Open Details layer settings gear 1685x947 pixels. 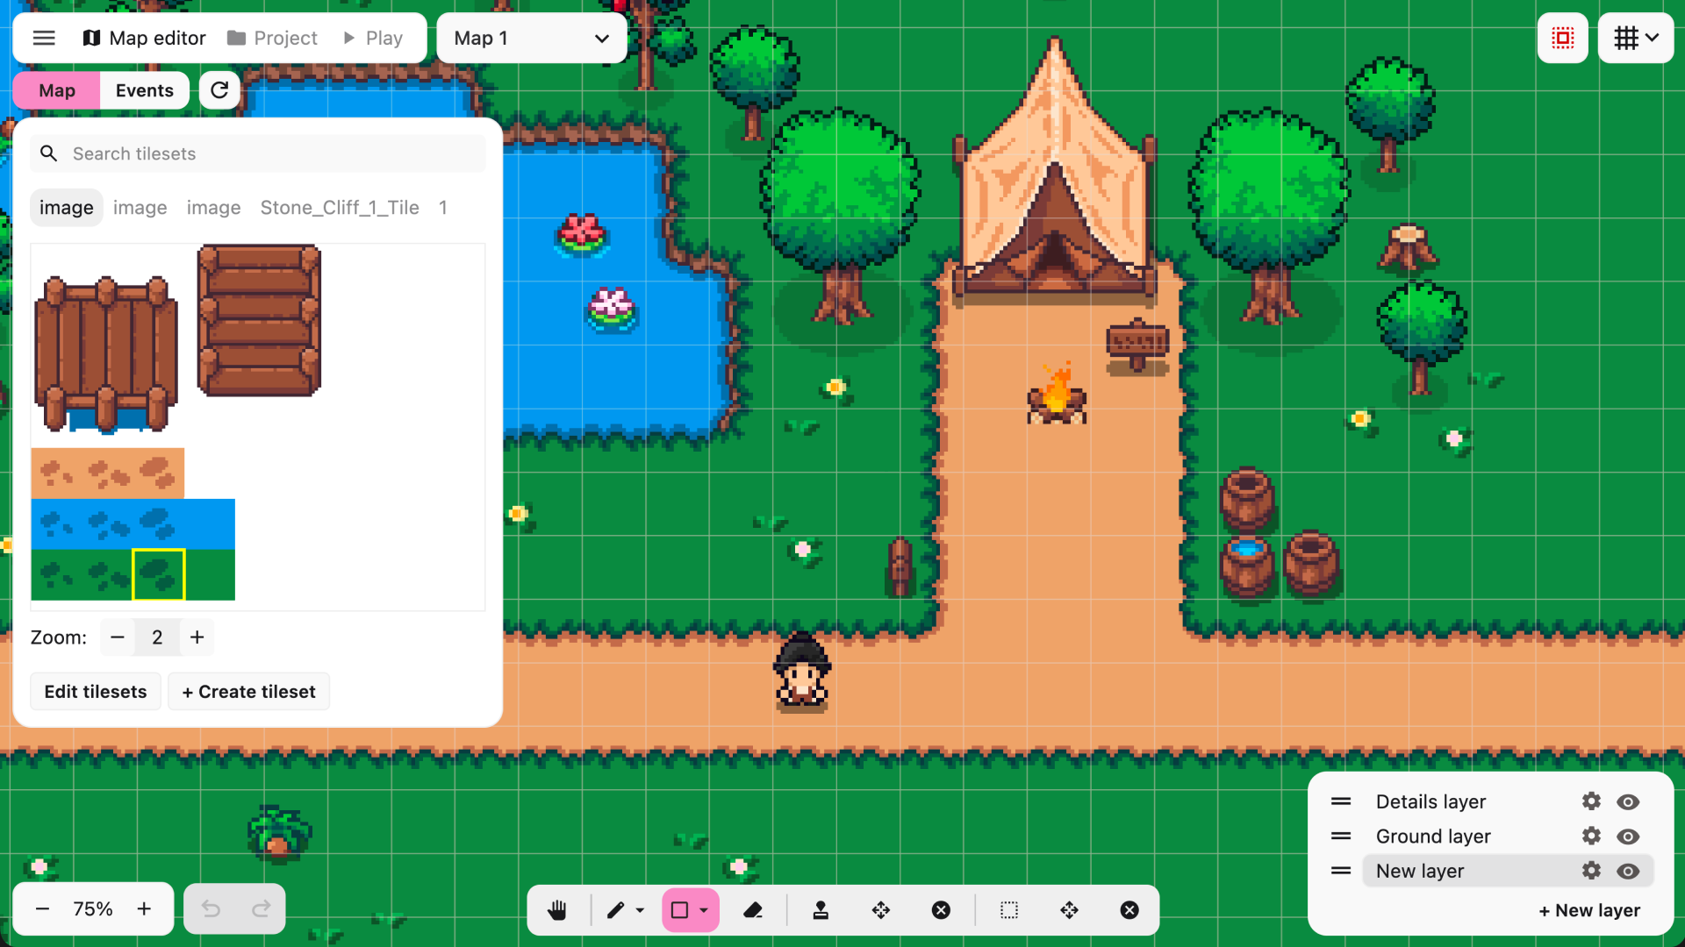point(1591,801)
